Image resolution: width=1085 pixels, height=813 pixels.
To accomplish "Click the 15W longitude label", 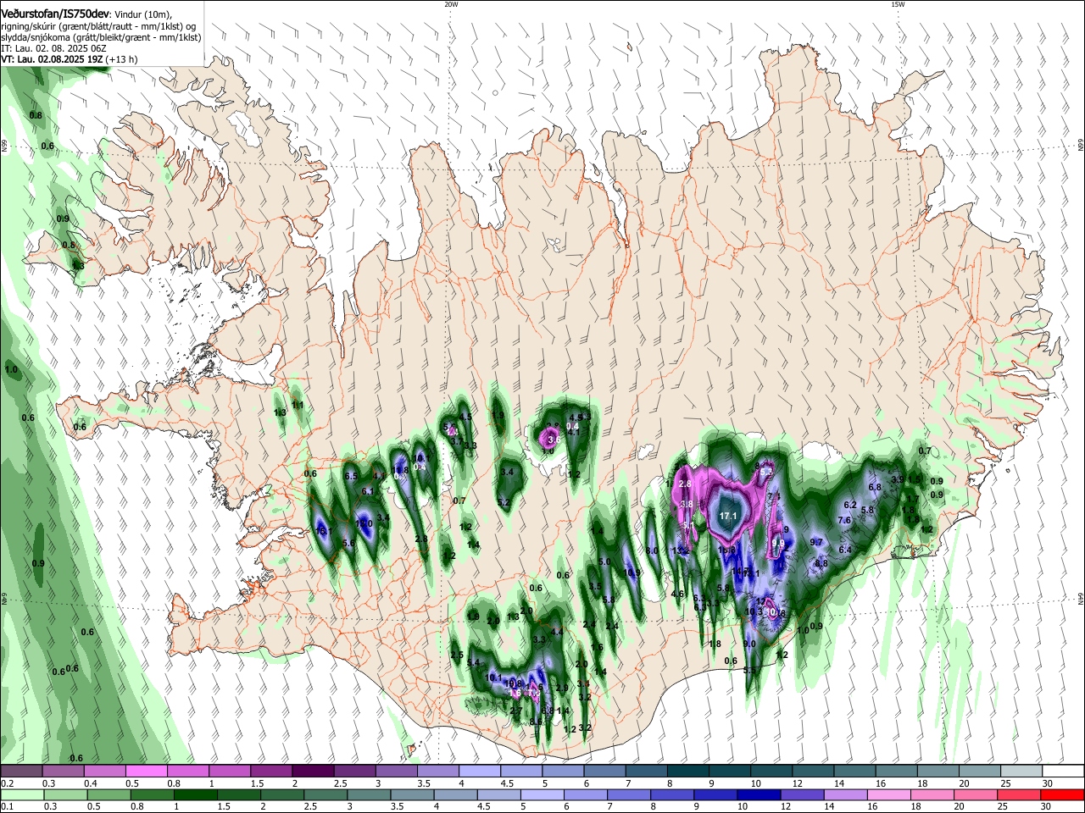I will coord(898,3).
